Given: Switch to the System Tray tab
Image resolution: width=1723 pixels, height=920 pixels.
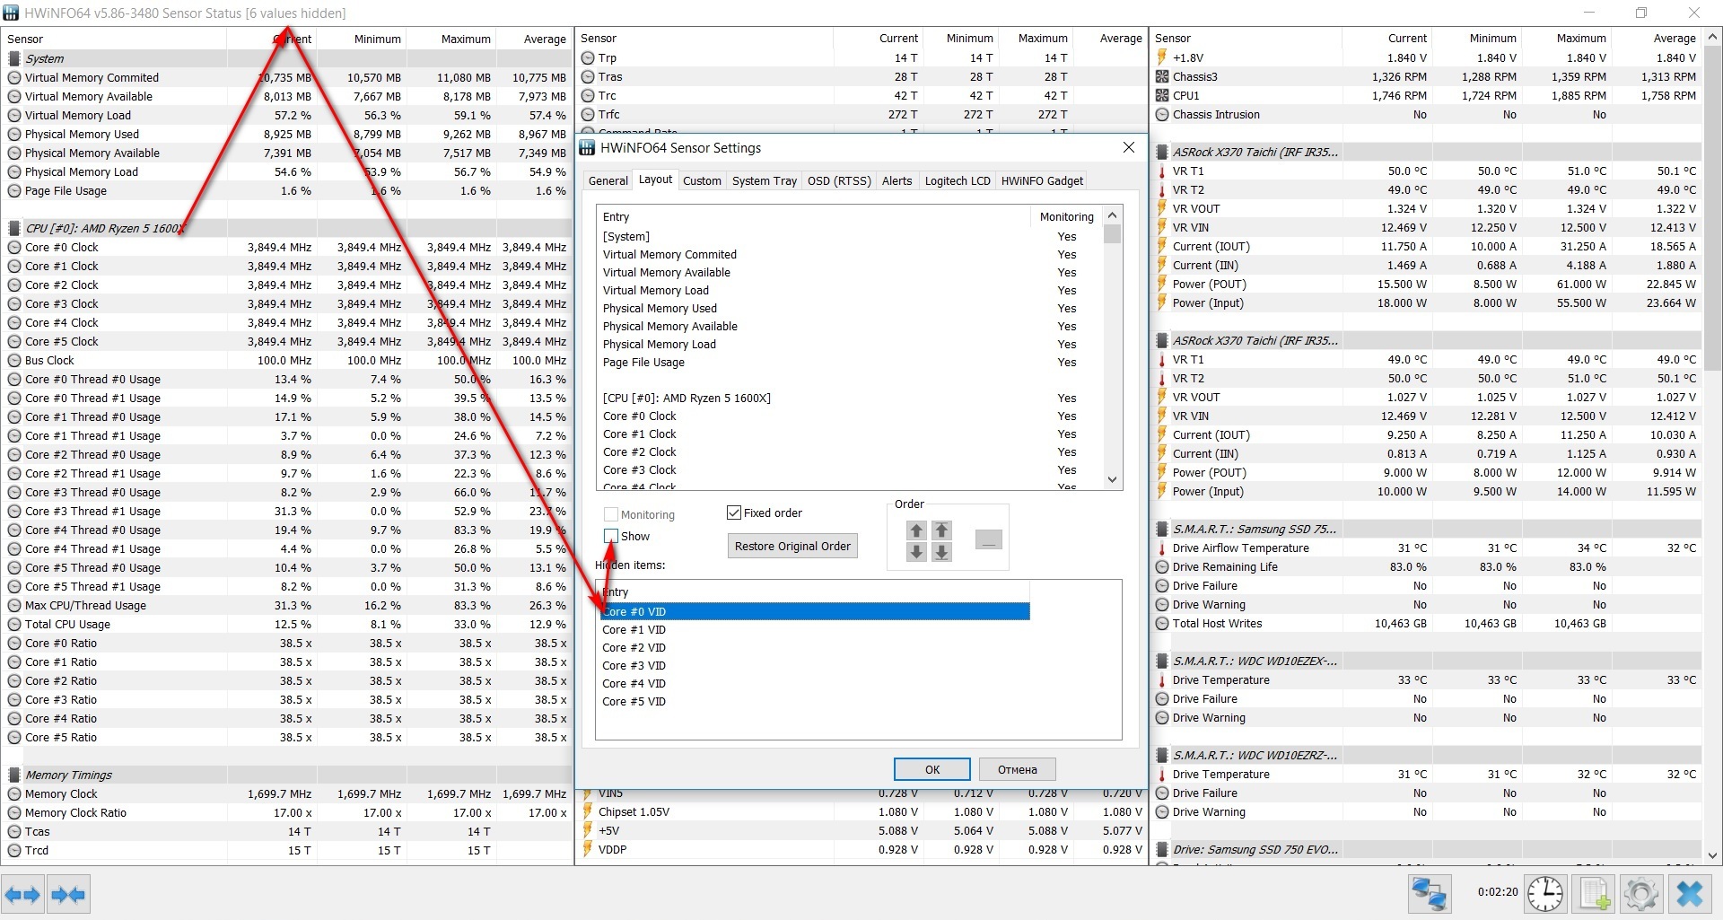Looking at the screenshot, I should [x=765, y=180].
